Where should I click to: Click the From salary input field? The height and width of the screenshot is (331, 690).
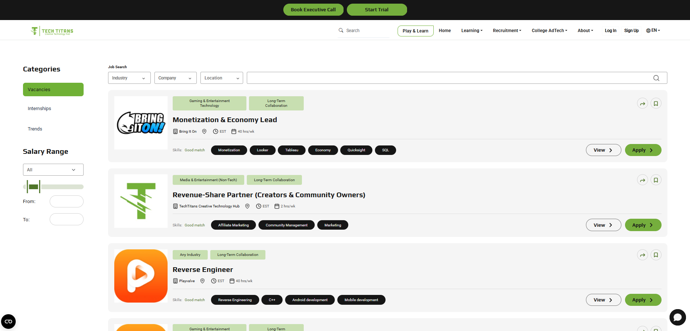coord(66,201)
